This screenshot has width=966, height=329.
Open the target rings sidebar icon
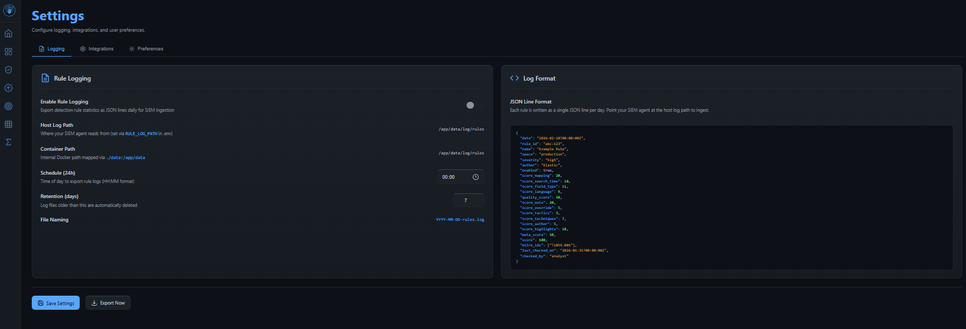click(8, 106)
